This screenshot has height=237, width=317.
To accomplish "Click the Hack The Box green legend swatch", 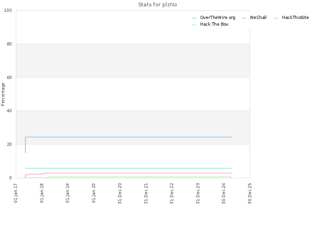I will 194,25.
